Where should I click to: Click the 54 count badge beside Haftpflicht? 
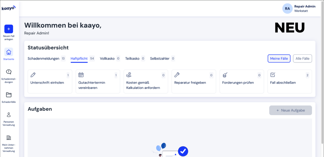pyautogui.click(x=92, y=59)
